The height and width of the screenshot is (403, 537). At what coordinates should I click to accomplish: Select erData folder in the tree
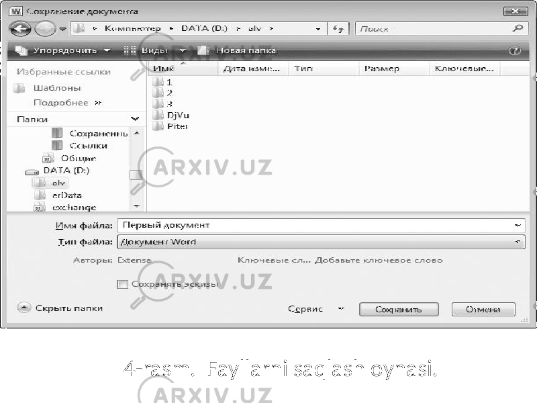pos(58,195)
